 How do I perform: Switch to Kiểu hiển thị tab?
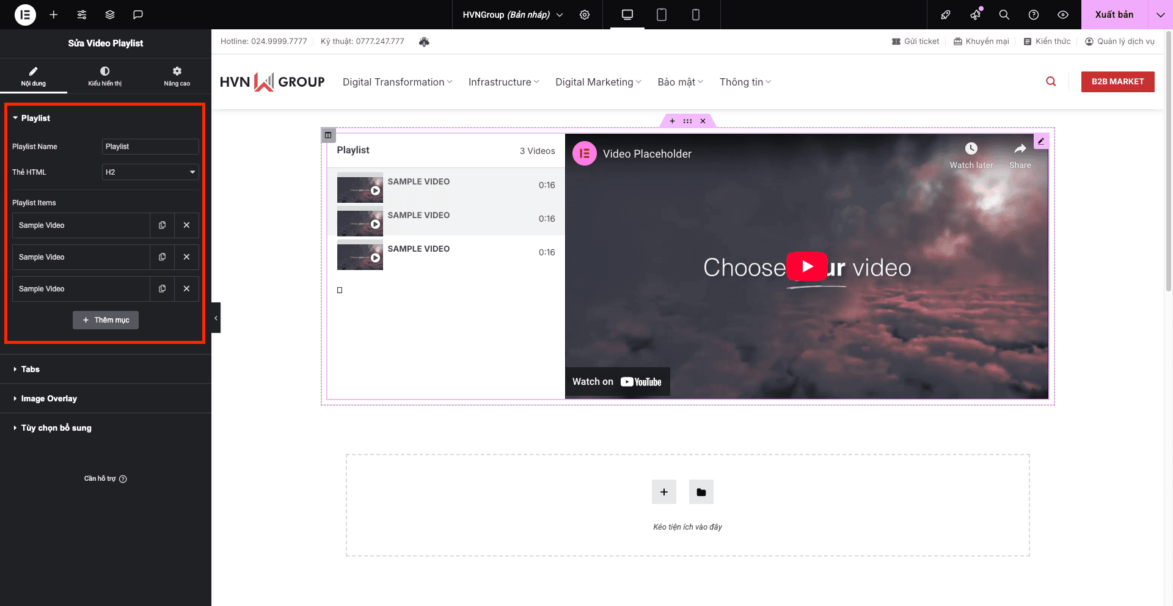tap(104, 76)
